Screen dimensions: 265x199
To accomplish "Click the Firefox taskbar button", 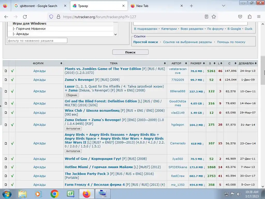I will click(x=86, y=194).
